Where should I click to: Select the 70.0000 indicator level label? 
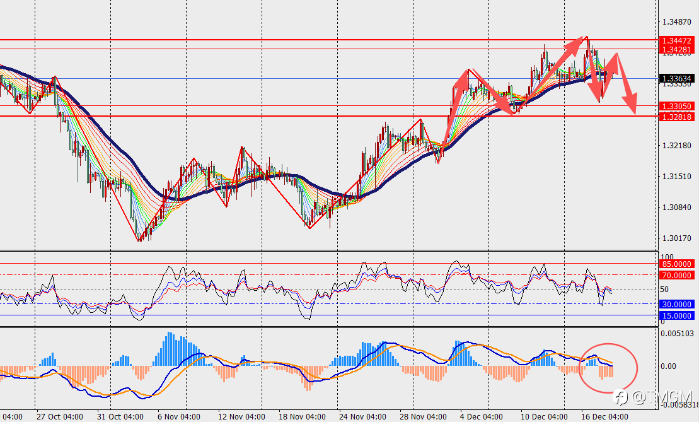(x=676, y=275)
